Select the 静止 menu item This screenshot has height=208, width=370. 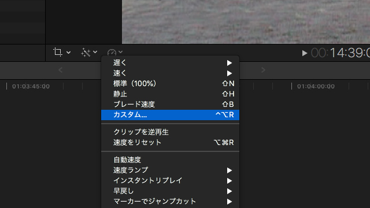click(170, 94)
